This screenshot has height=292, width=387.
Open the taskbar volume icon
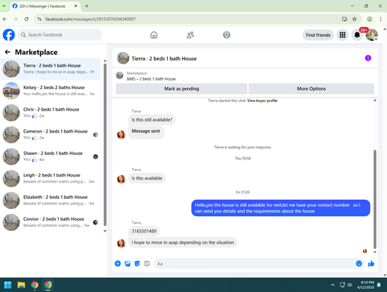point(350,285)
